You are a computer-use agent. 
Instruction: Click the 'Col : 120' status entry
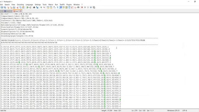click(142, 111)
